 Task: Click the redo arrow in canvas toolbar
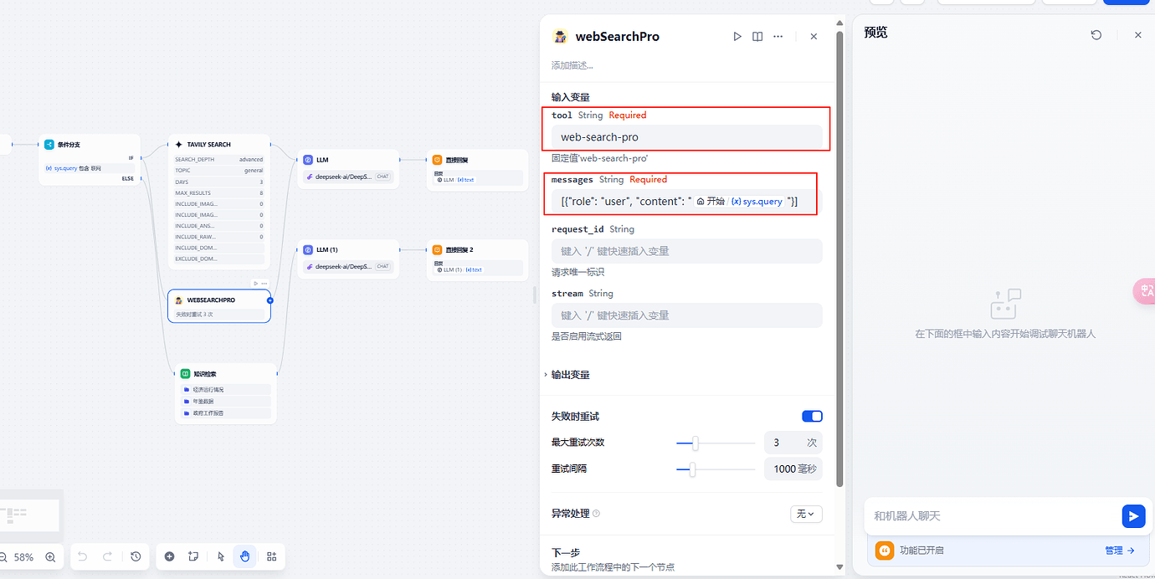coord(108,556)
